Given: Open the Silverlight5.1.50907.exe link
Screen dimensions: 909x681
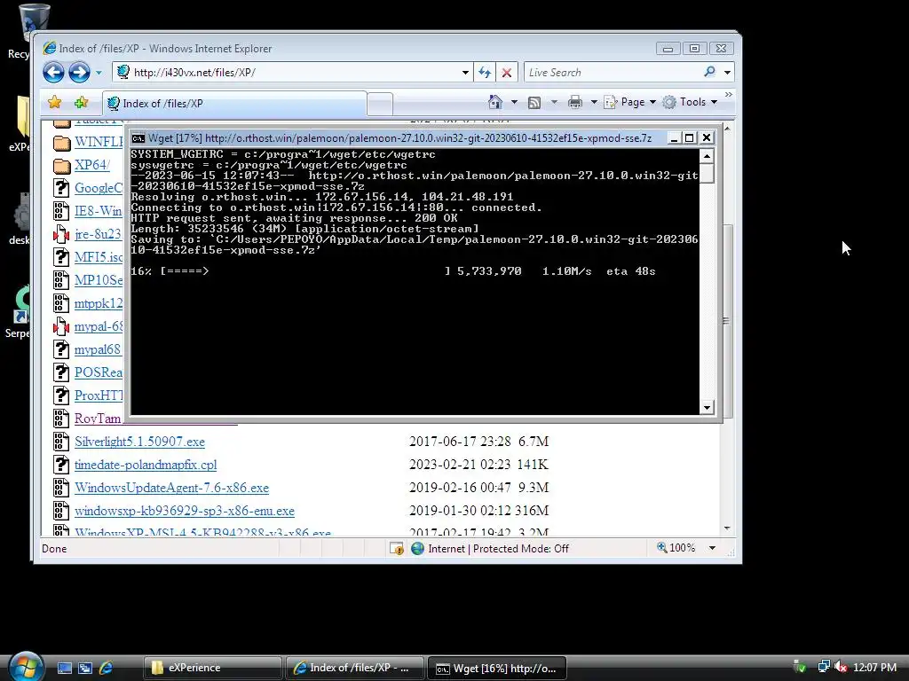Looking at the screenshot, I should point(139,442).
